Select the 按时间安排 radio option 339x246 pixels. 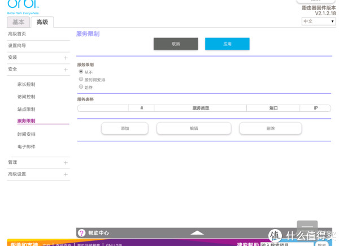pyautogui.click(x=81, y=79)
